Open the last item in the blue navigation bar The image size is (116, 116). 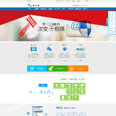point(85,9)
